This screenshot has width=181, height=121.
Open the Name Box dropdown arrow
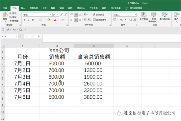[x=16, y=36]
